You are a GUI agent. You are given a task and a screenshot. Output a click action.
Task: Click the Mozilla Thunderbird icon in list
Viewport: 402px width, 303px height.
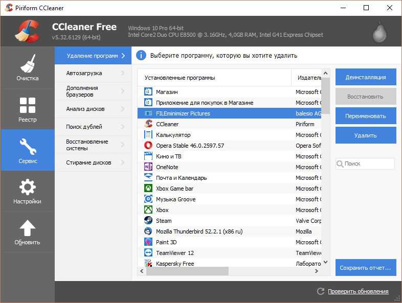point(148,231)
